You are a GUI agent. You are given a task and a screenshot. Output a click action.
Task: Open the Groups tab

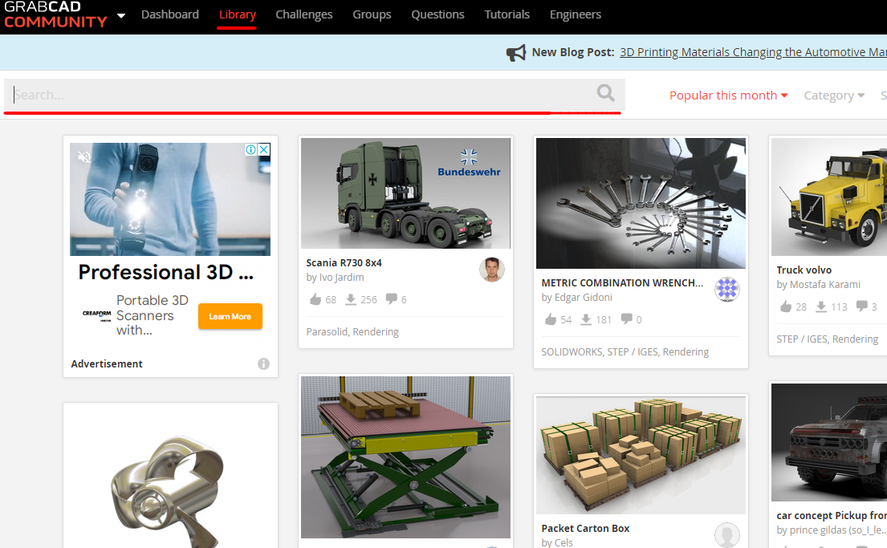tap(372, 14)
